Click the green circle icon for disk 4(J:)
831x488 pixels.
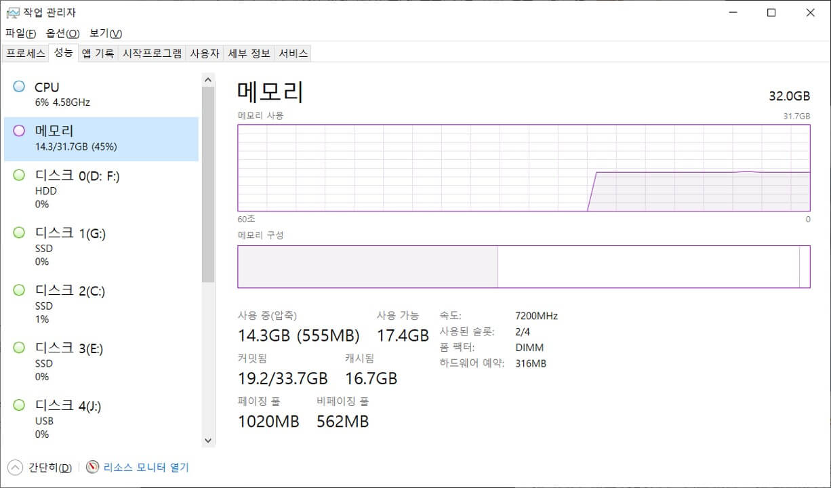[19, 405]
